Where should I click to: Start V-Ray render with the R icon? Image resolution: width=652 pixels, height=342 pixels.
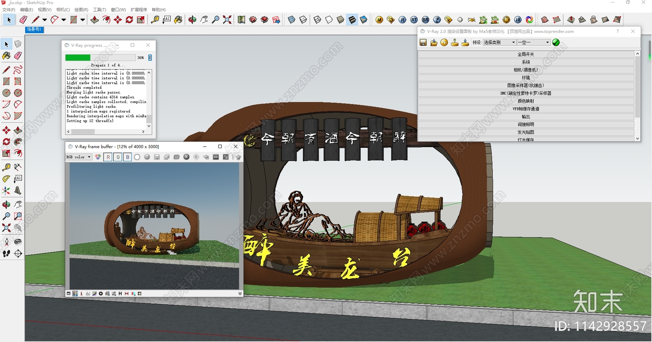pyautogui.click(x=402, y=20)
